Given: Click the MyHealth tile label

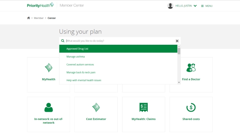Looking at the screenshot, I should pos(49,79).
